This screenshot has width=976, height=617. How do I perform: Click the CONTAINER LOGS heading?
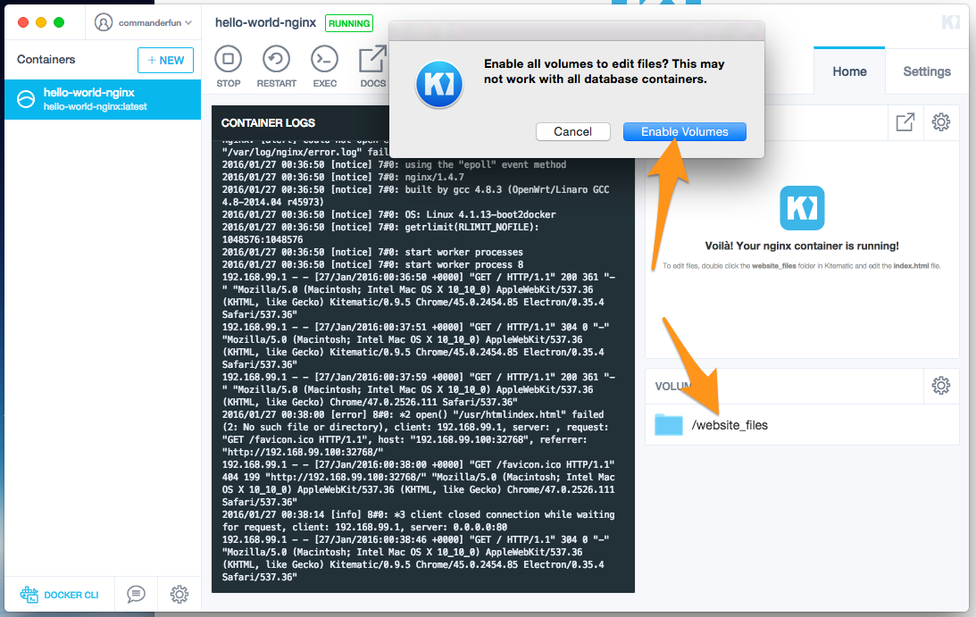pos(268,122)
